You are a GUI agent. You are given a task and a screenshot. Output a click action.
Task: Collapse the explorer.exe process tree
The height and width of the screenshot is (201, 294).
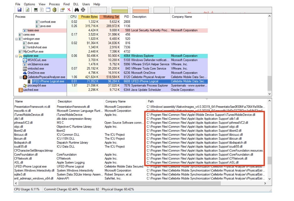coord(17,56)
